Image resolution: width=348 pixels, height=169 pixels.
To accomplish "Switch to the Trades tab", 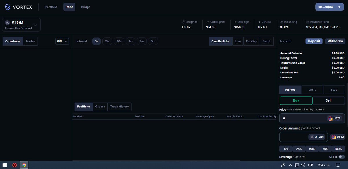I will coord(30,41).
